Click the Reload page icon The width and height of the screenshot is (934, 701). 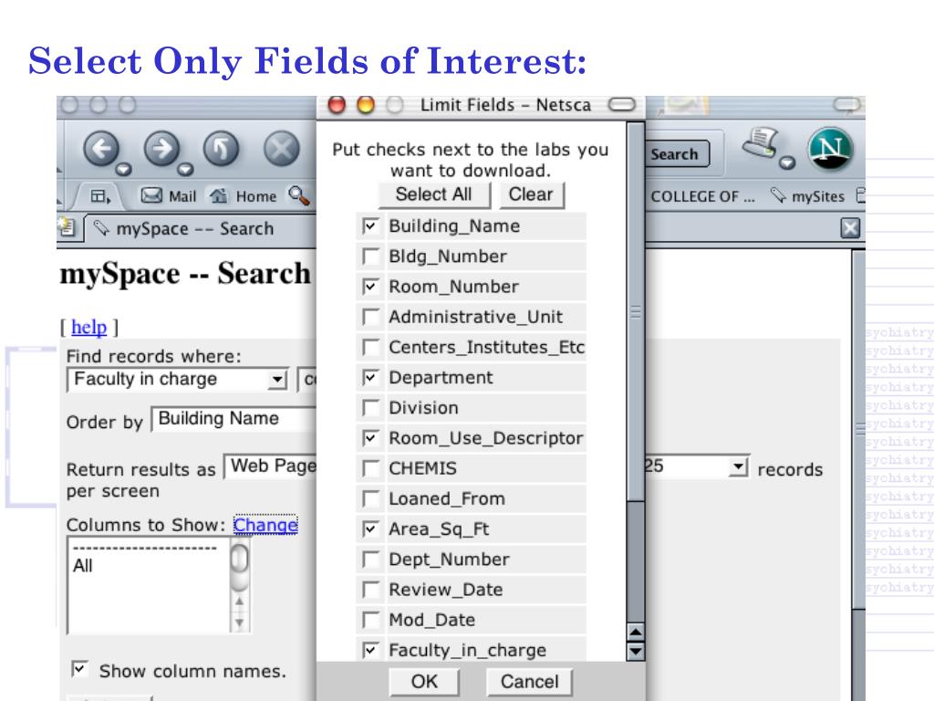click(221, 148)
